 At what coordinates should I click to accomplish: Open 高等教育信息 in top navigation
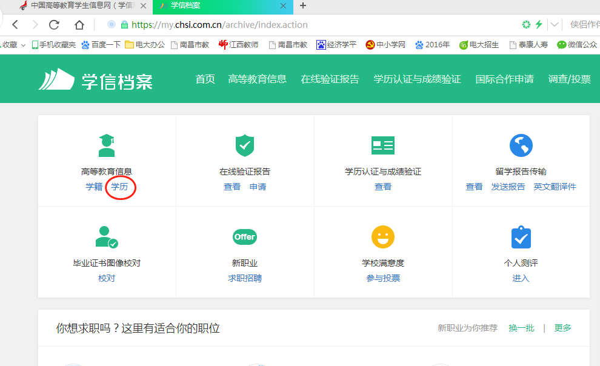tap(258, 79)
